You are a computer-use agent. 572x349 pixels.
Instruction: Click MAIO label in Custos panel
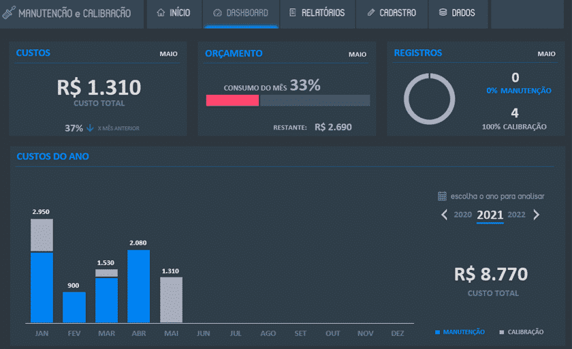pos(169,54)
